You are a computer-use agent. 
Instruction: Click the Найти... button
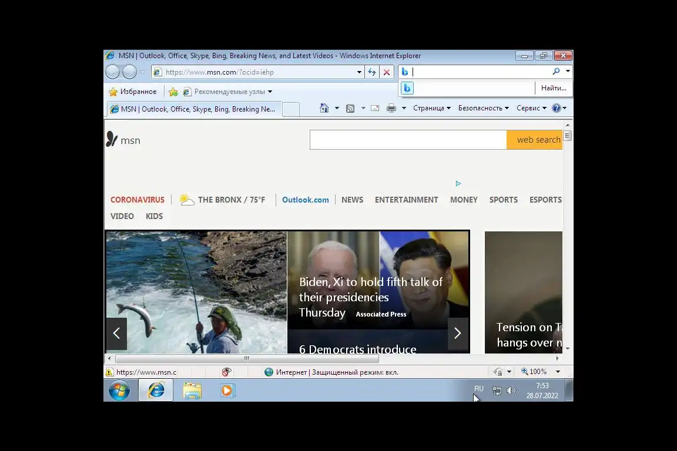(554, 88)
